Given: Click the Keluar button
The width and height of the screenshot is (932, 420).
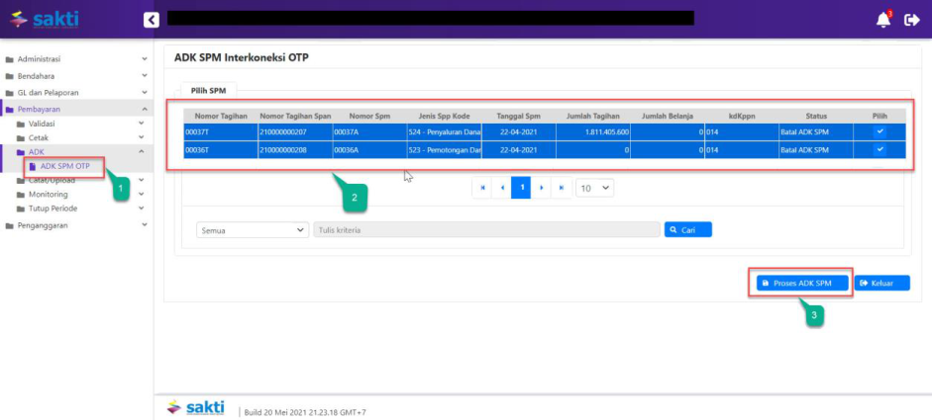Looking at the screenshot, I should (881, 283).
